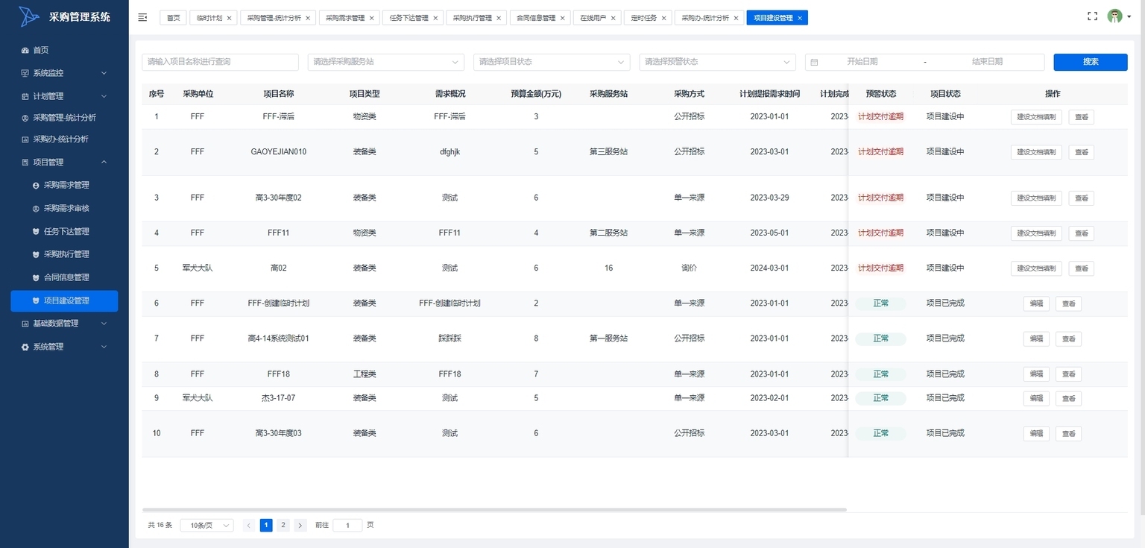Open the user avatar menu
This screenshot has height=548, width=1145.
(x=1115, y=16)
